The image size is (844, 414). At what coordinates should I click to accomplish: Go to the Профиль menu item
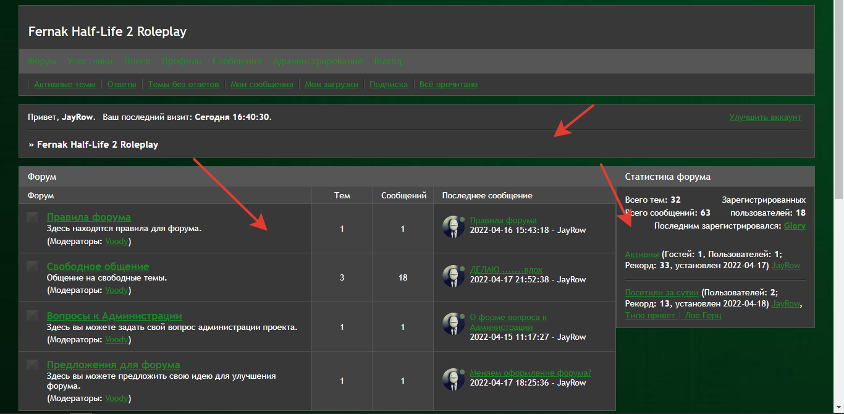pos(182,61)
